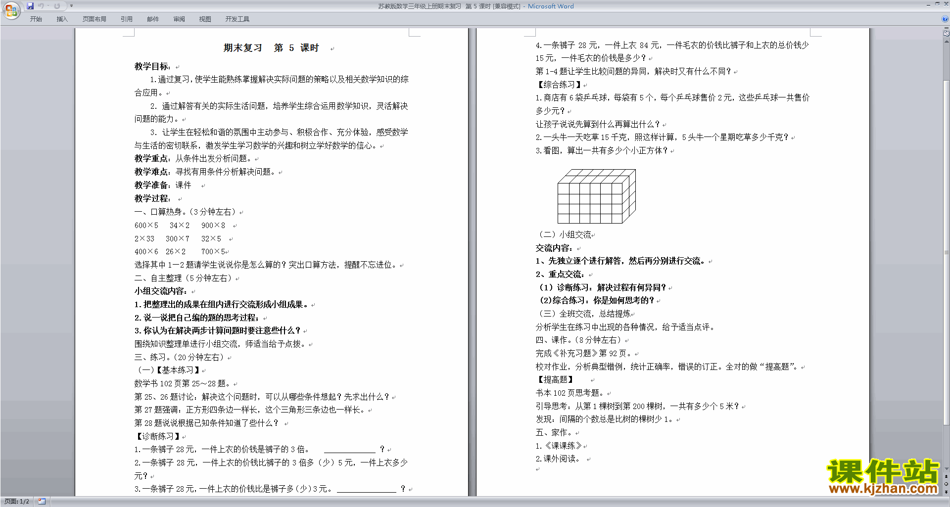Click the blank underline in 诊断练习 question 1

click(x=350, y=450)
